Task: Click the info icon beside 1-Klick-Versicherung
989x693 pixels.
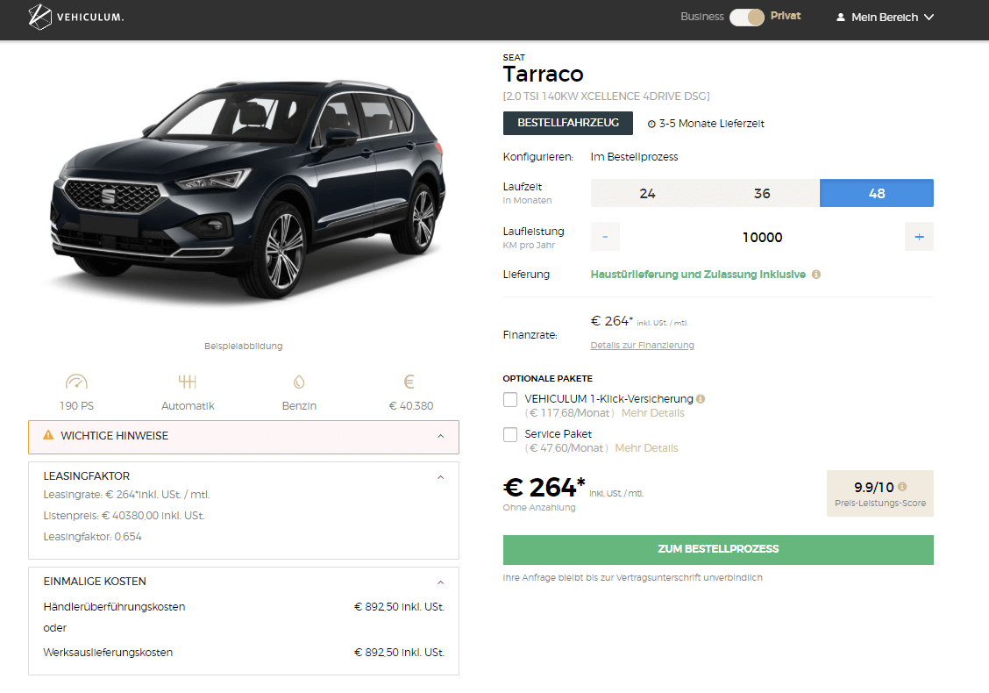Action: click(x=701, y=399)
